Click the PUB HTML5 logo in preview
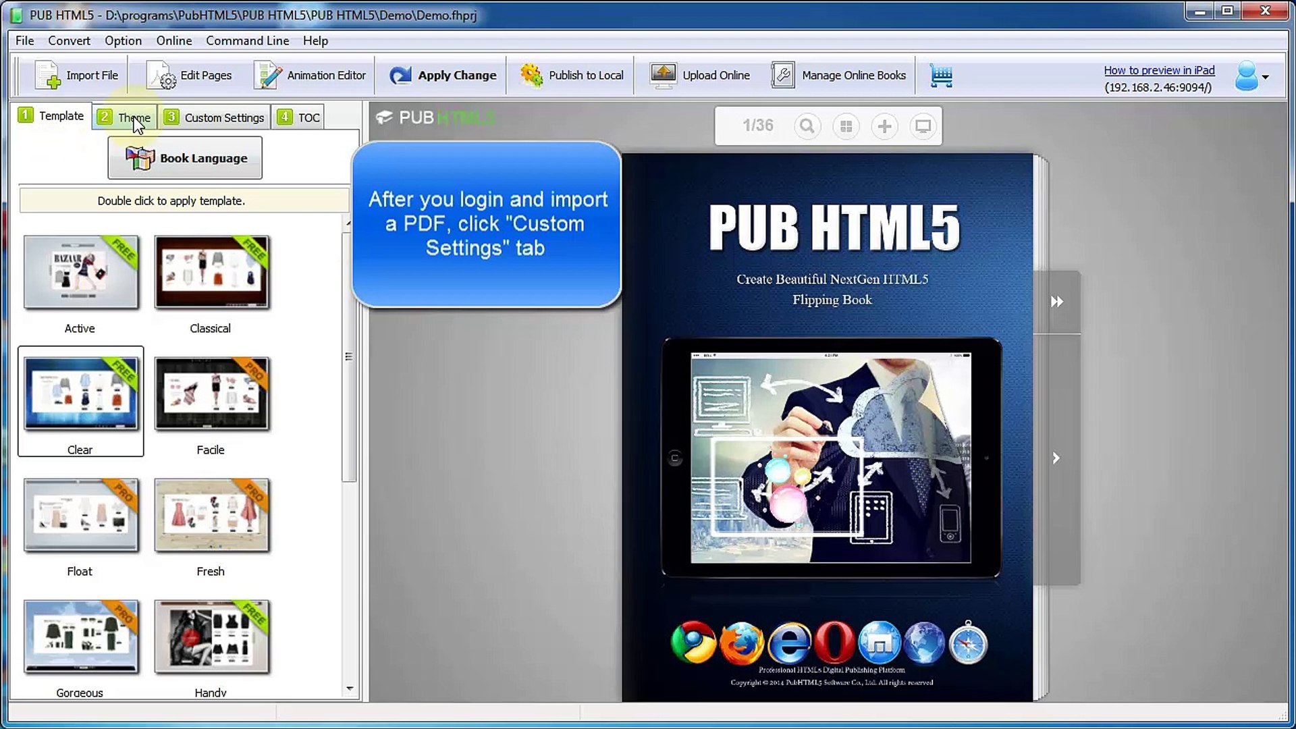This screenshot has height=729, width=1296. [x=435, y=117]
